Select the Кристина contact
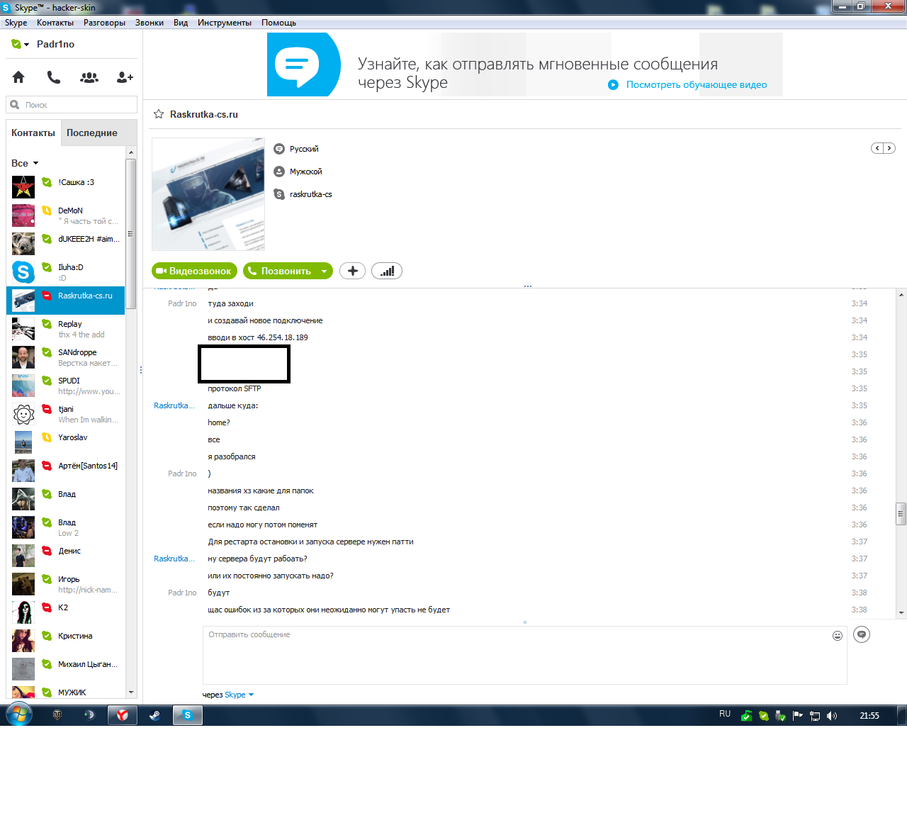Screen dimensions: 907x813 66,641
